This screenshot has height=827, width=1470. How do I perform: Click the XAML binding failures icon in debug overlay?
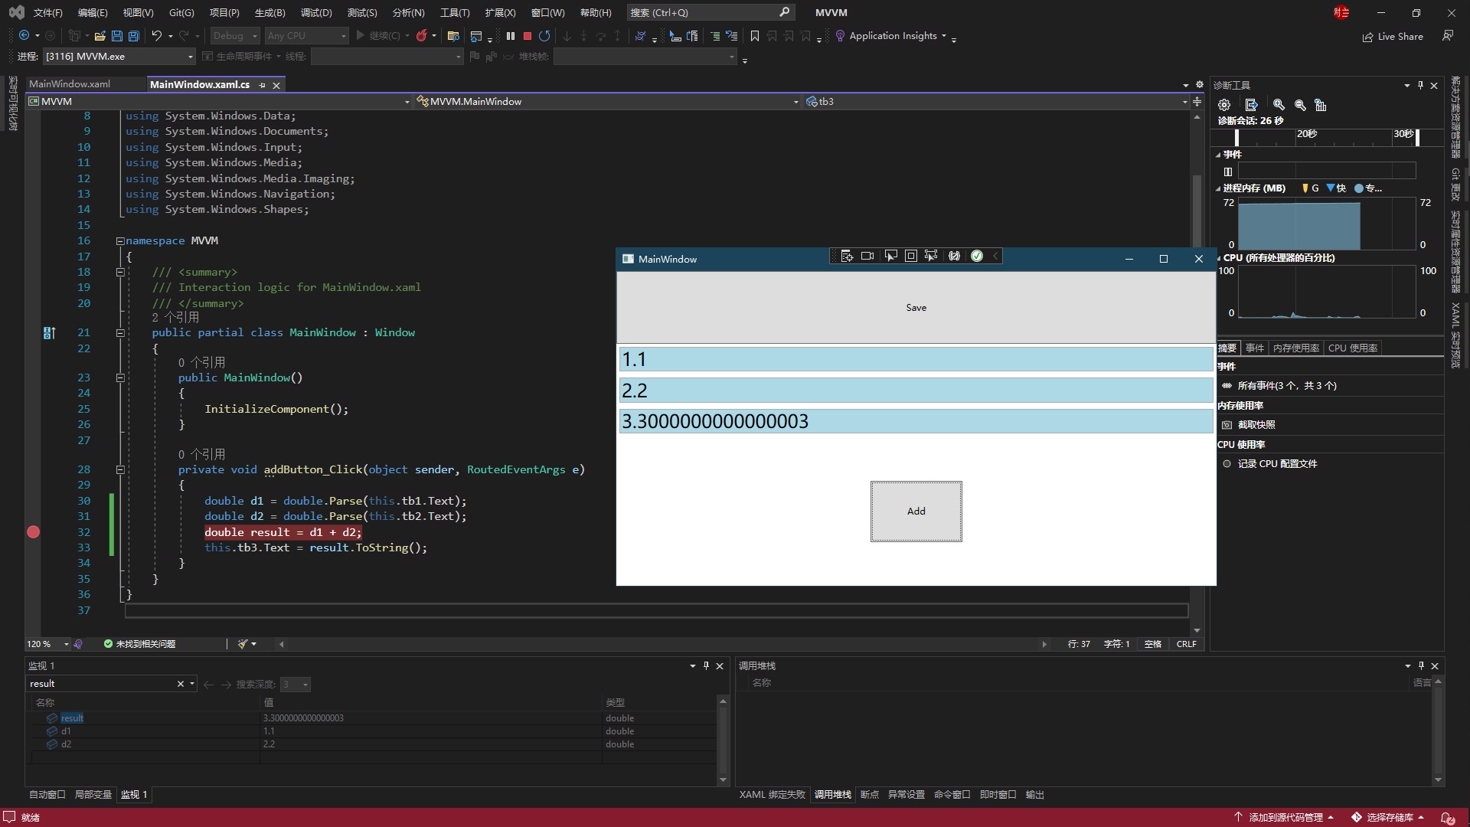point(954,256)
